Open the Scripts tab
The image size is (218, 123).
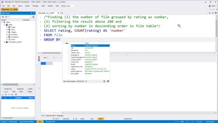tap(30, 89)
